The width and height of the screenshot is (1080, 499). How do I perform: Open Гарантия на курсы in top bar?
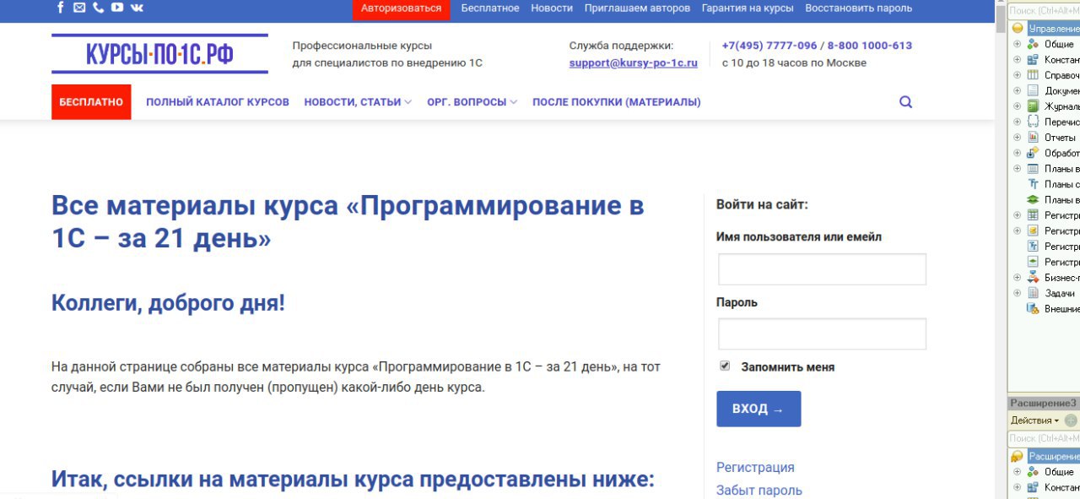tap(748, 8)
